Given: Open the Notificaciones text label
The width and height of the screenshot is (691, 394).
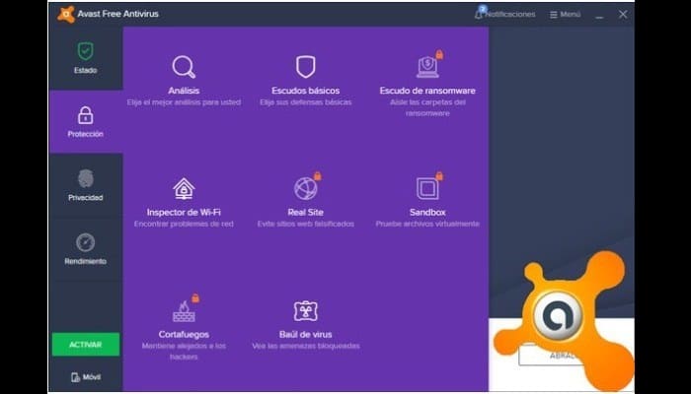Looking at the screenshot, I should coord(510,15).
